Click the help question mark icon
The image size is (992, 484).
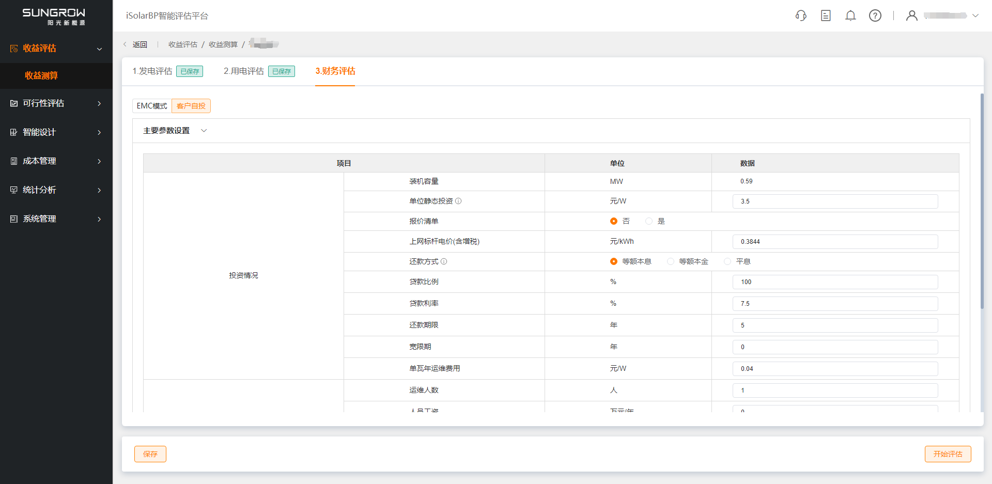click(x=875, y=15)
